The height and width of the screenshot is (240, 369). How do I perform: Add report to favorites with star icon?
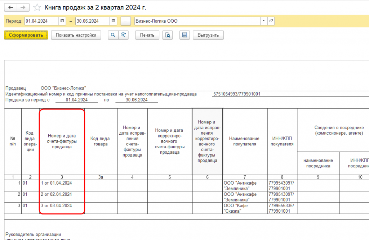coord(37,8)
